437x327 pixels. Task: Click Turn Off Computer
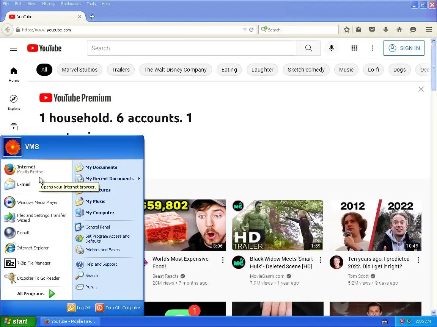118,308
